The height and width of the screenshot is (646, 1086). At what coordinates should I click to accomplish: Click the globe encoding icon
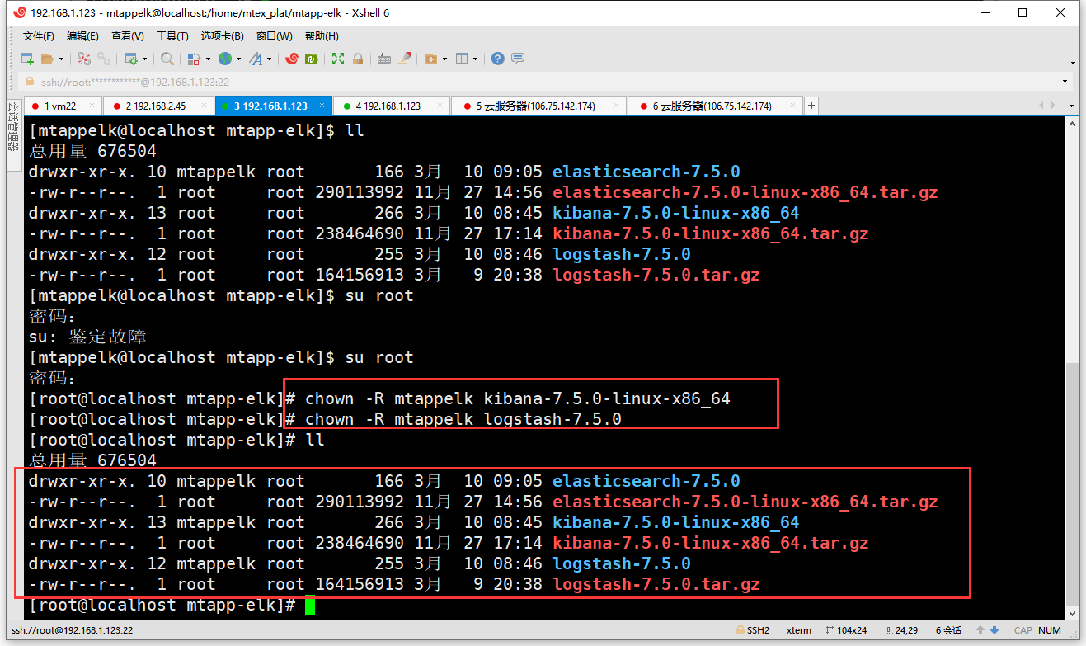224,59
